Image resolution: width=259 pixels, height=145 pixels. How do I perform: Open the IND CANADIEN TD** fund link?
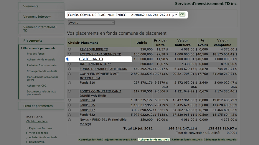pos(95,64)
